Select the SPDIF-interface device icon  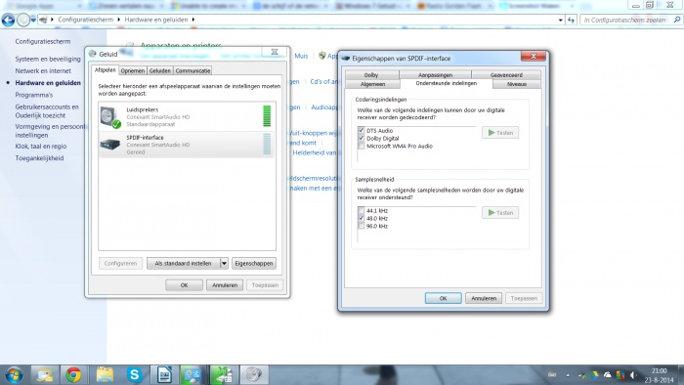click(109, 144)
